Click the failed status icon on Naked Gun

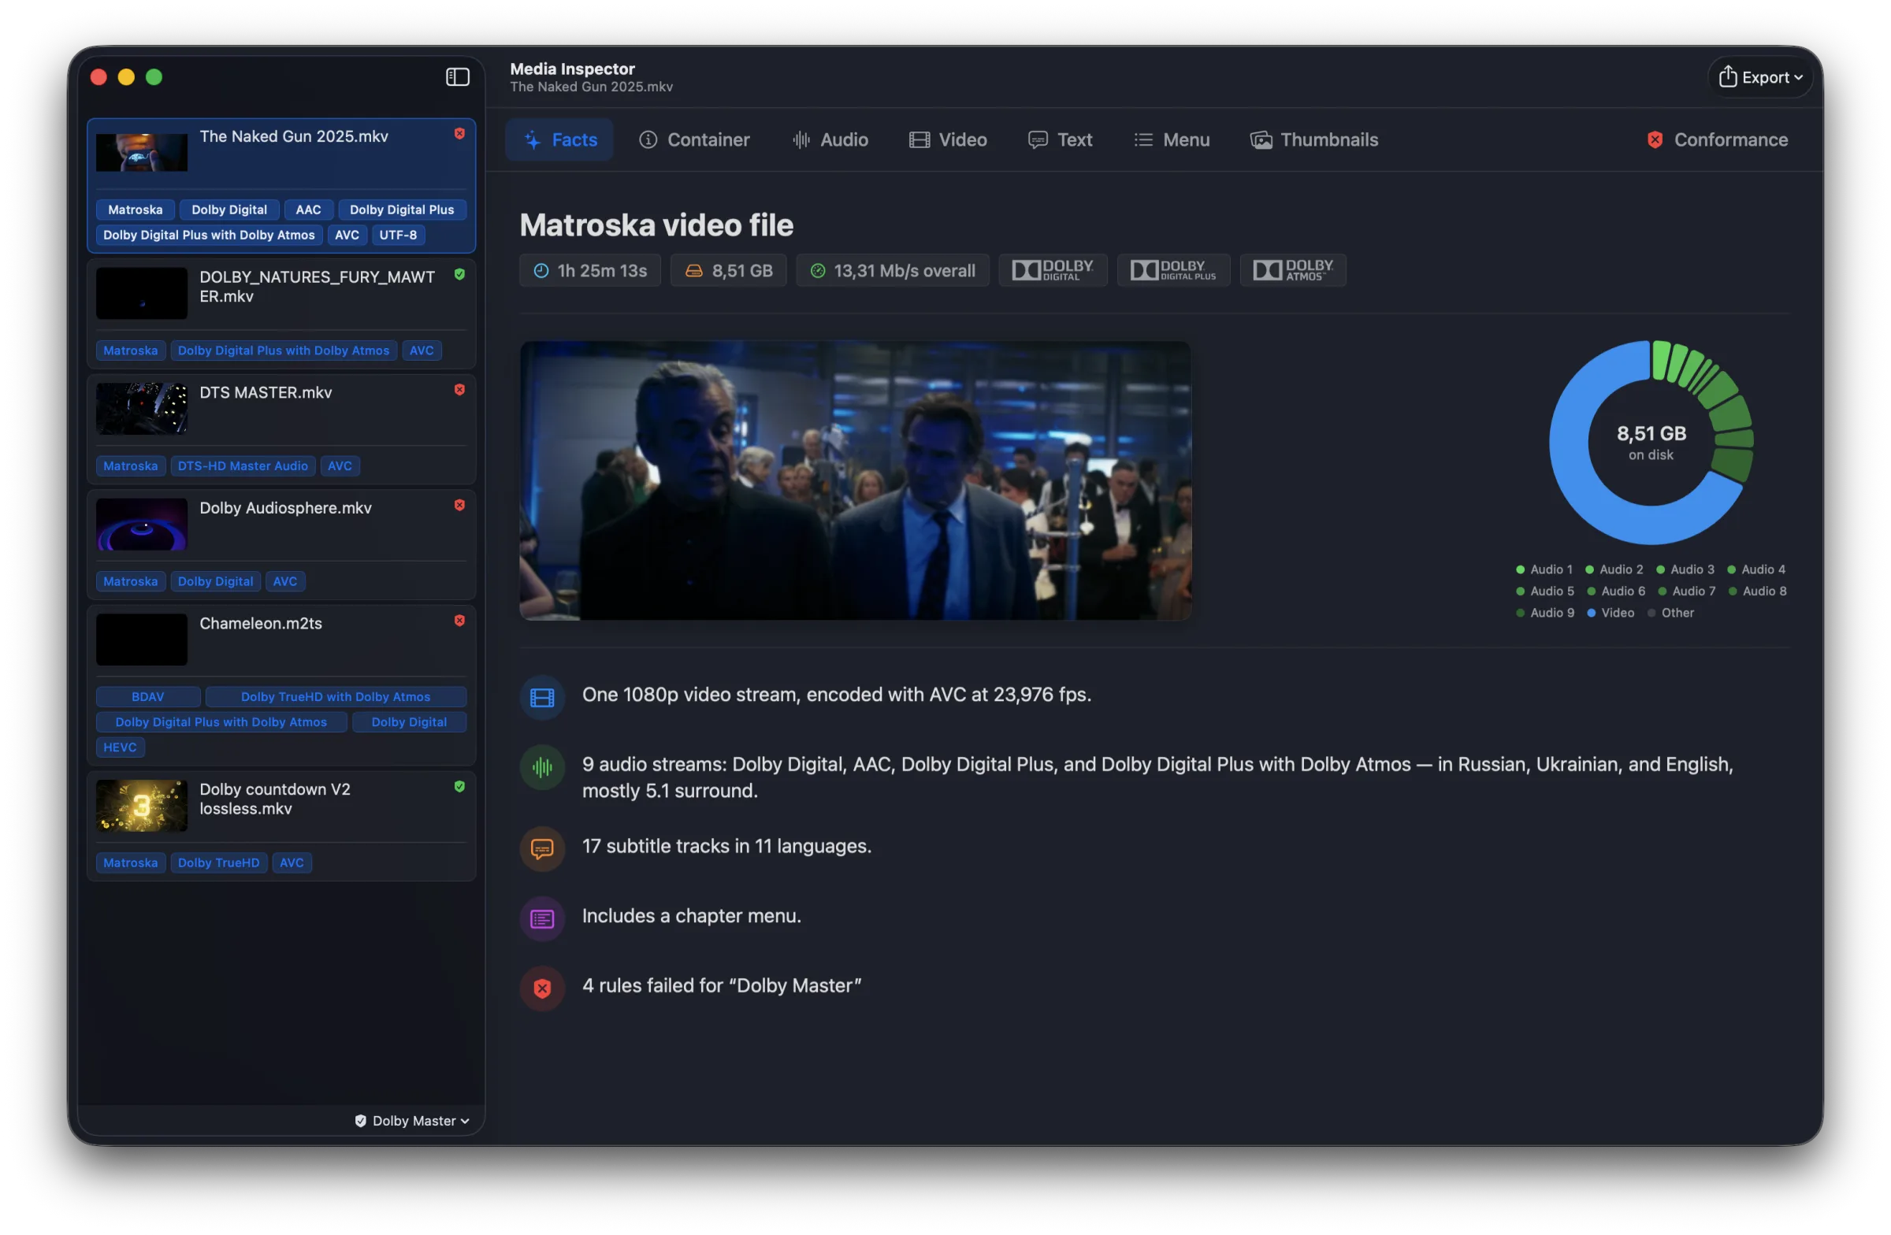(459, 133)
